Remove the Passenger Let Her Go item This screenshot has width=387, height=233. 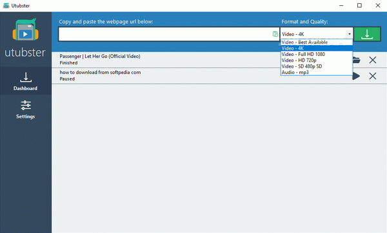(372, 60)
